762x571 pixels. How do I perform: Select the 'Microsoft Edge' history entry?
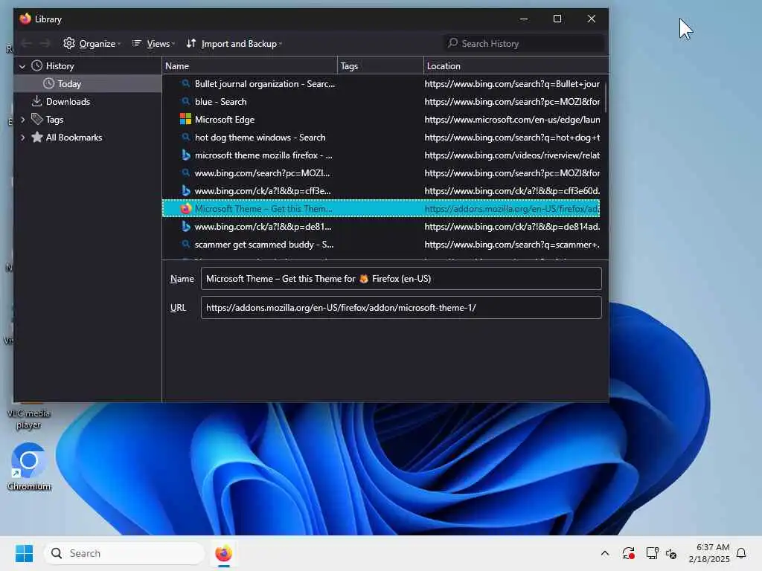pyautogui.click(x=381, y=120)
